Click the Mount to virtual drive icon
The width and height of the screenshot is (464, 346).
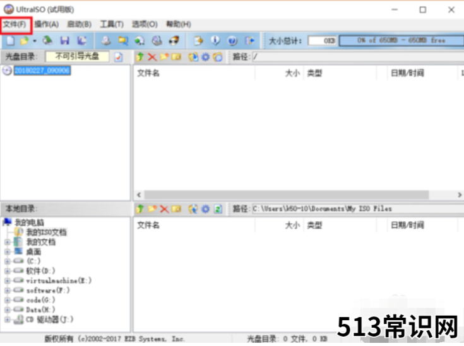pos(157,40)
